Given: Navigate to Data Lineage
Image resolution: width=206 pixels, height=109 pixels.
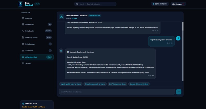Looking at the screenshot, I should (37, 44).
